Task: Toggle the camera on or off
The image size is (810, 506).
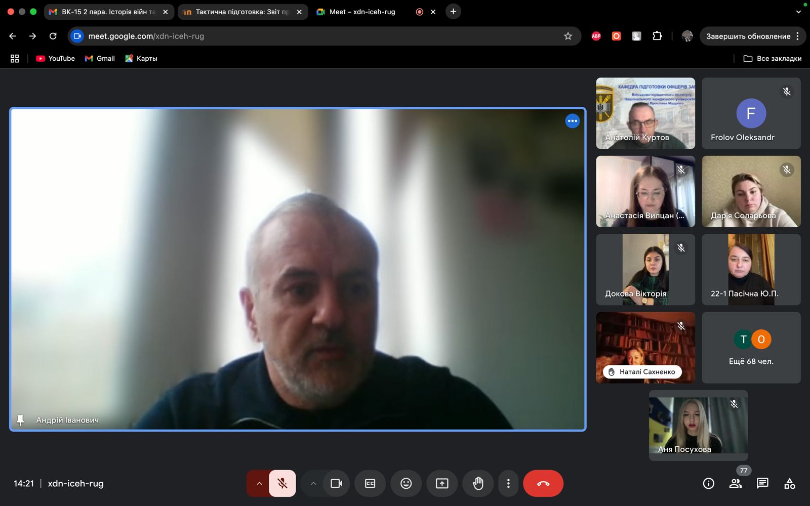Action: click(336, 483)
